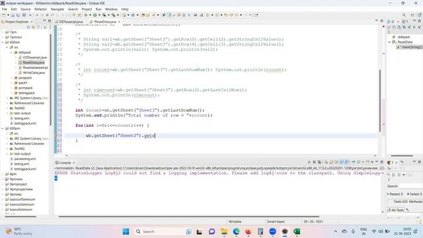Open the Open Console dropdown arrow

coord(372,162)
